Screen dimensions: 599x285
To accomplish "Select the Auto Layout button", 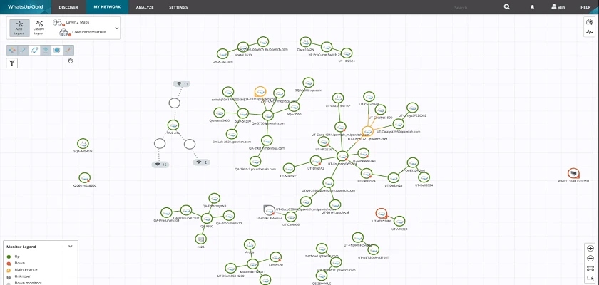I will coord(19,28).
